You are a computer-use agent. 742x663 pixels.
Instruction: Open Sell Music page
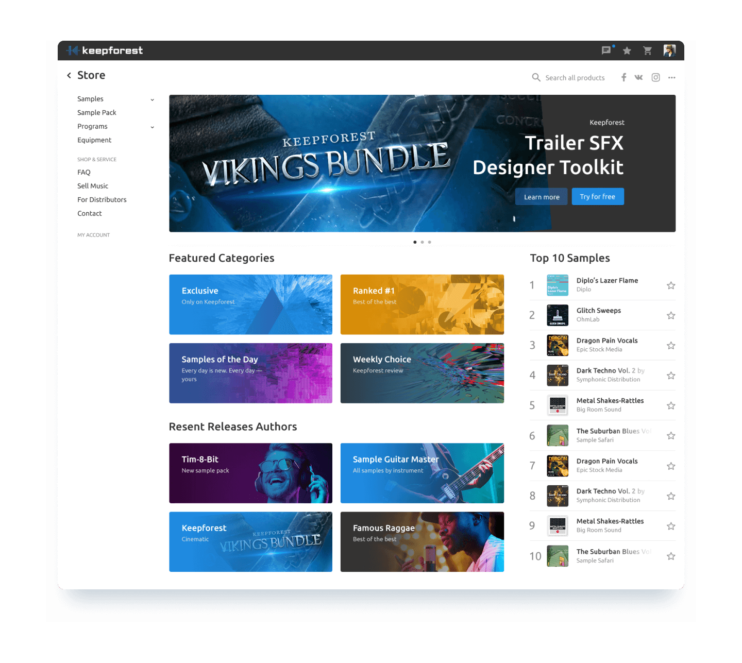[93, 186]
